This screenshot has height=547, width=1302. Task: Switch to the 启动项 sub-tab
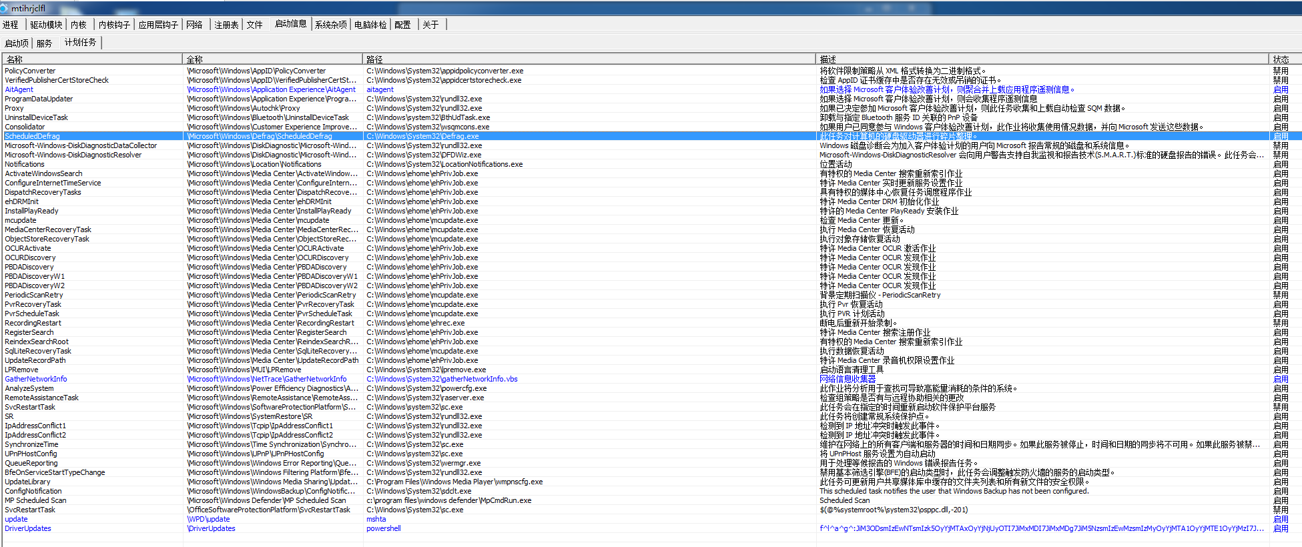pyautogui.click(x=17, y=43)
